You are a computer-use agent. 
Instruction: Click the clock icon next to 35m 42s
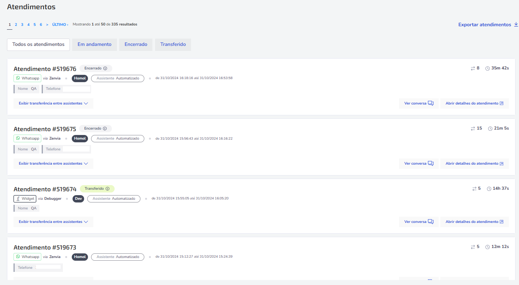tap(487, 68)
